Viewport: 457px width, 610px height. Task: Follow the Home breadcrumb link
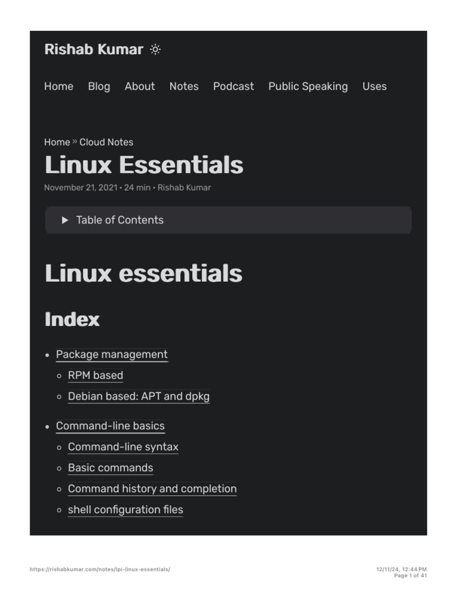tap(57, 142)
